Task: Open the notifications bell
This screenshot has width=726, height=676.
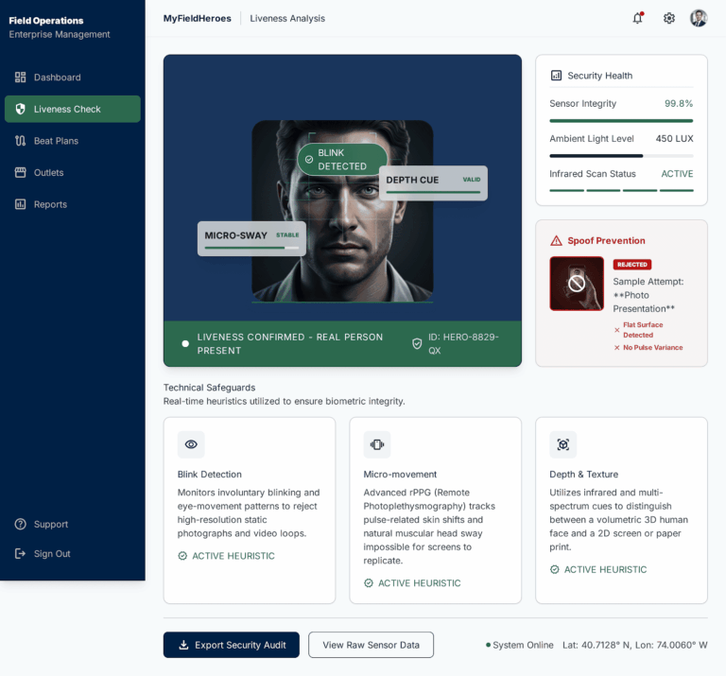Action: pos(637,18)
